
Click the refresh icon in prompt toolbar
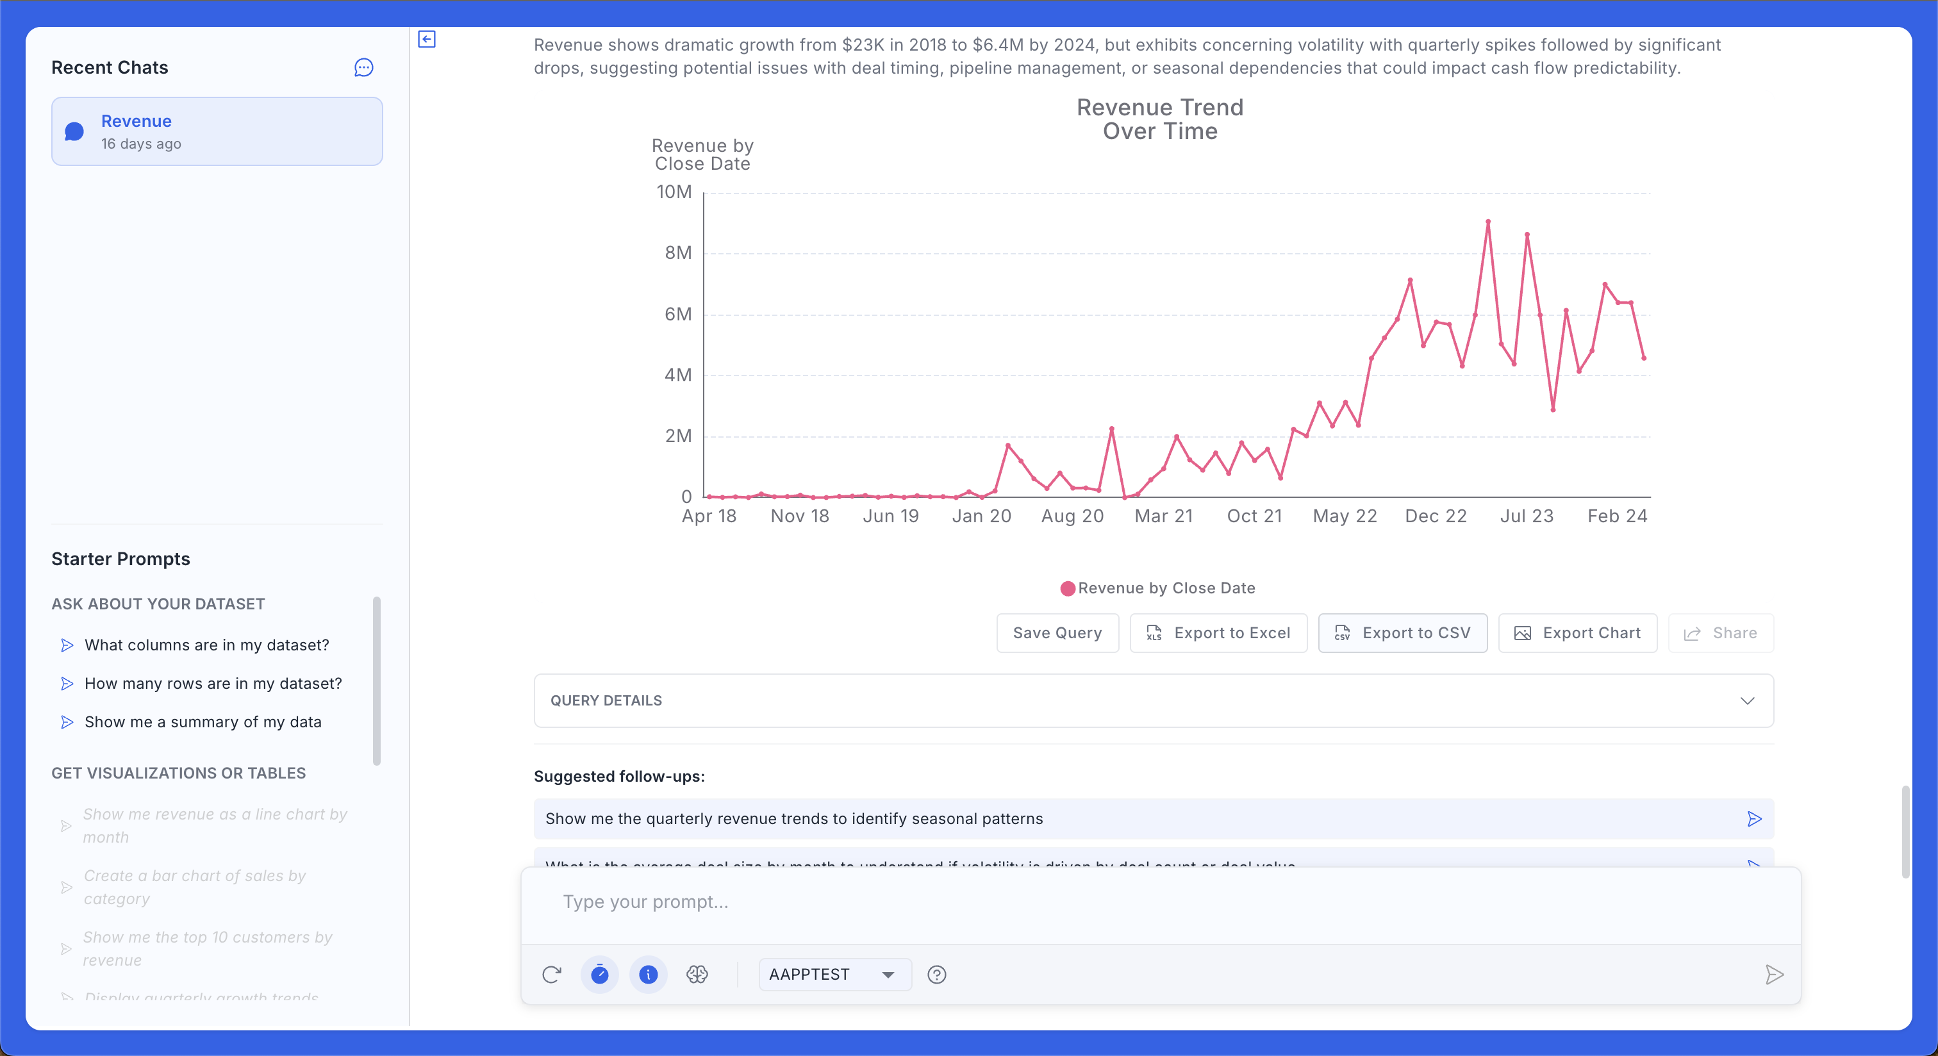coord(551,975)
